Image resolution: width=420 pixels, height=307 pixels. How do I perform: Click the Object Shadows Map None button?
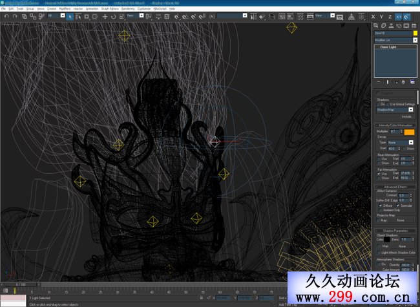pos(402,246)
